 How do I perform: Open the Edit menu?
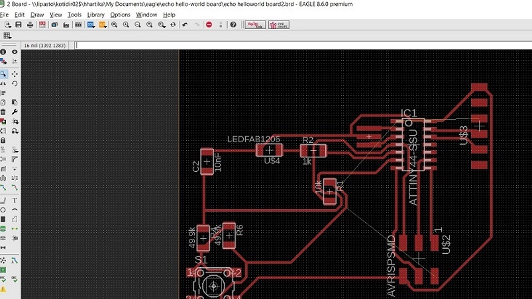click(19, 15)
